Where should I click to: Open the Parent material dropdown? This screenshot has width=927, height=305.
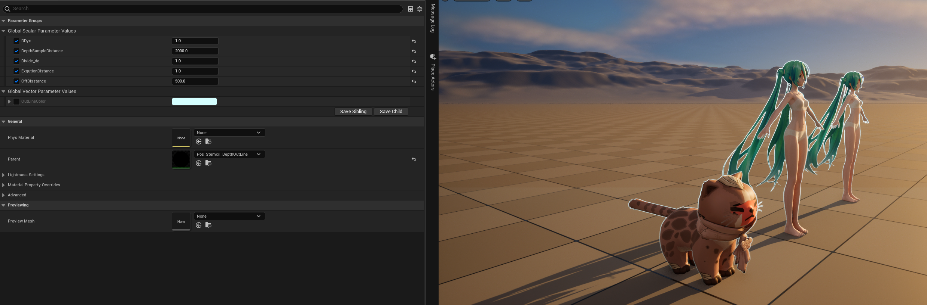click(x=229, y=154)
